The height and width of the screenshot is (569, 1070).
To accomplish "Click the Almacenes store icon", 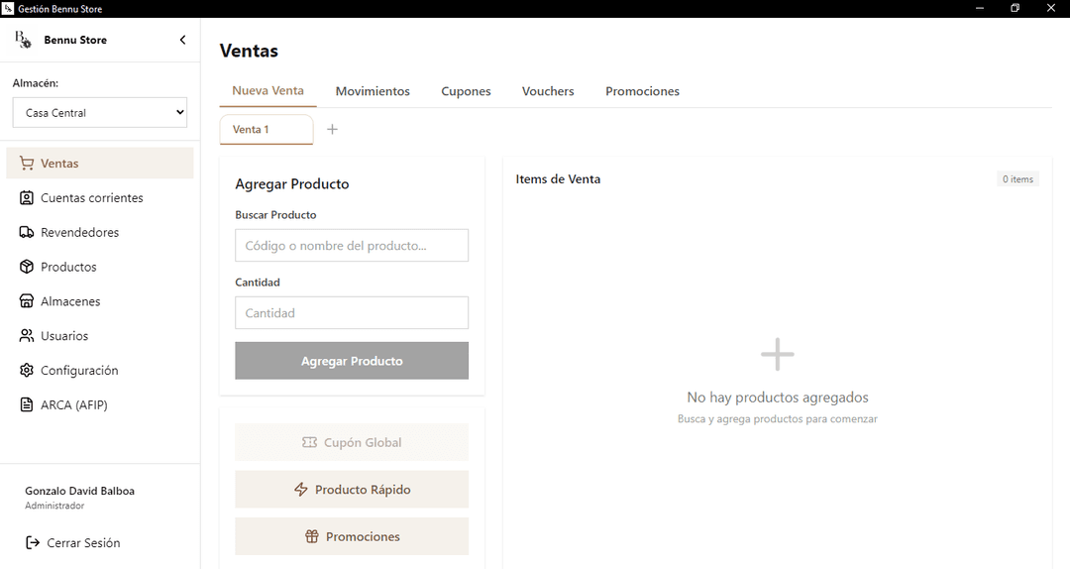I will pyautogui.click(x=27, y=301).
